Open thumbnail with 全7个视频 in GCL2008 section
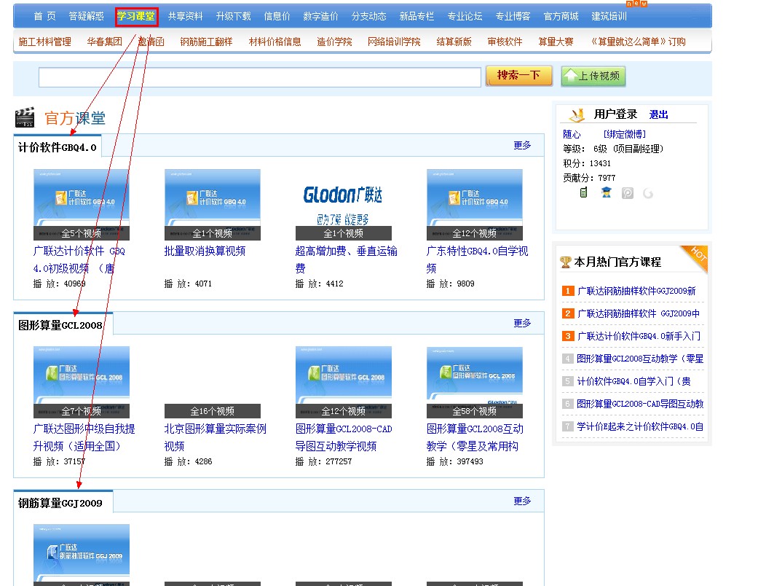Screen dimensions: 758x586 click(82, 382)
